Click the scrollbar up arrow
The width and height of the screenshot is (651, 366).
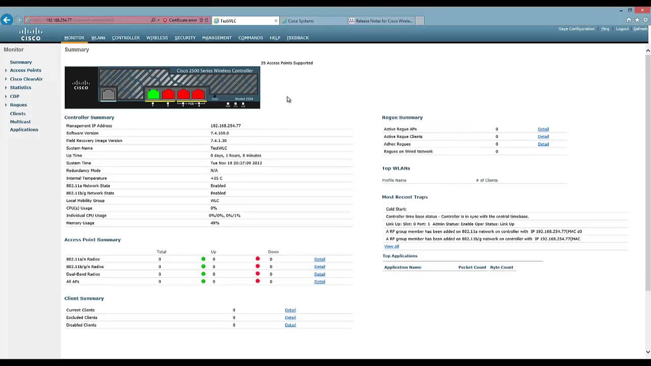pyautogui.click(x=648, y=50)
